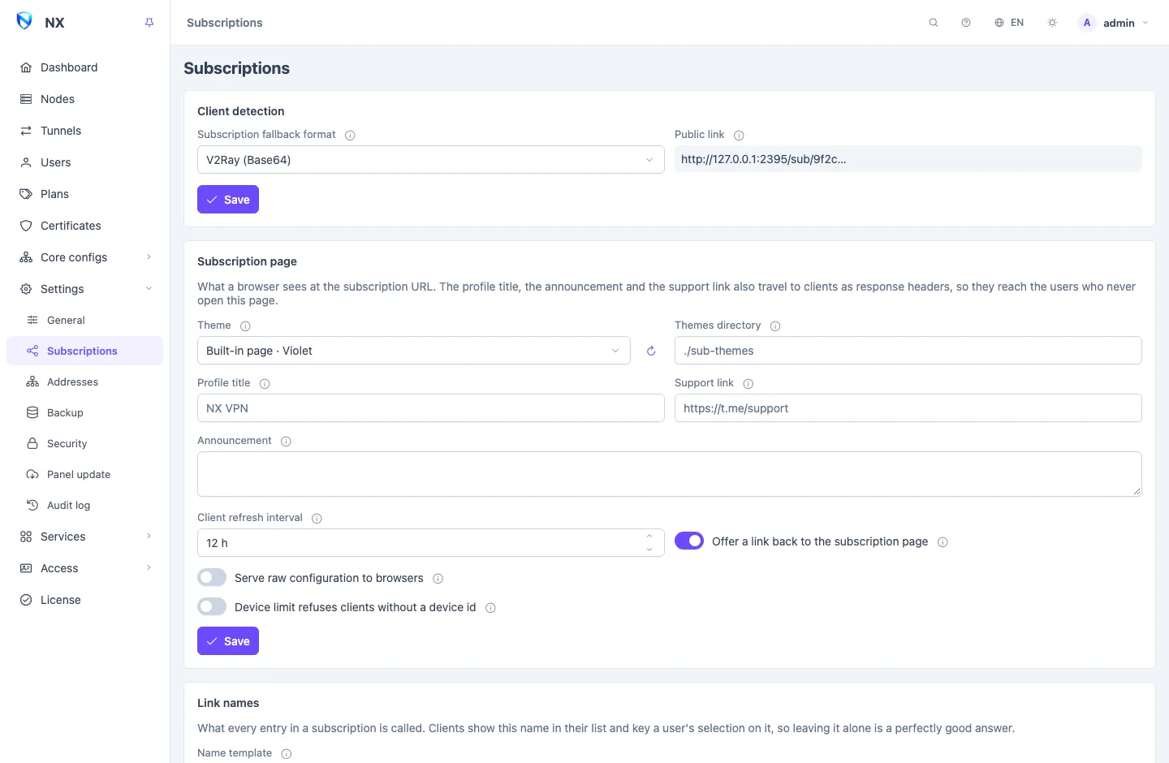1169x763 pixels.
Task: Click the NX shield logo
Action: (x=24, y=21)
